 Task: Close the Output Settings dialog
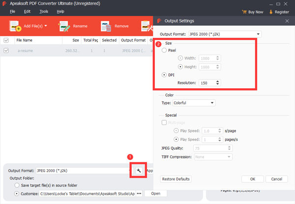[x=287, y=21]
